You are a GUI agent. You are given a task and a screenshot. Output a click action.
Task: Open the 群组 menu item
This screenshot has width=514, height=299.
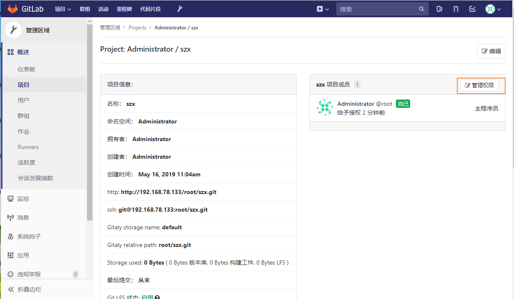(85, 9)
